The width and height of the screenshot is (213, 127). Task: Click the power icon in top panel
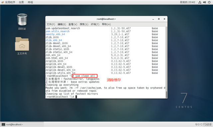[x=209, y=2]
